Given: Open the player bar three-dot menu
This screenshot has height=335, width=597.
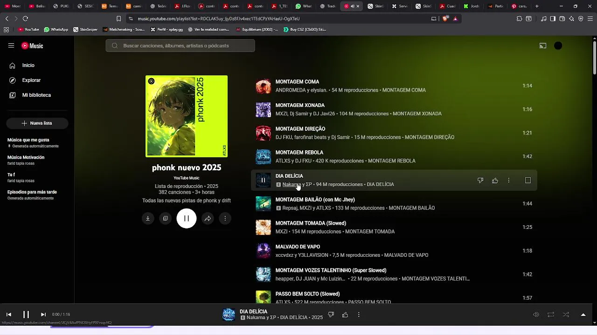Looking at the screenshot, I should pos(359,315).
